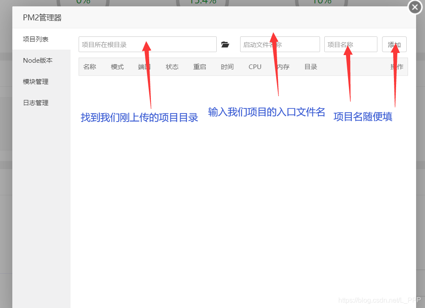Image resolution: width=425 pixels, height=308 pixels.
Task: Go to 日志管理 tab
Action: pos(41,103)
